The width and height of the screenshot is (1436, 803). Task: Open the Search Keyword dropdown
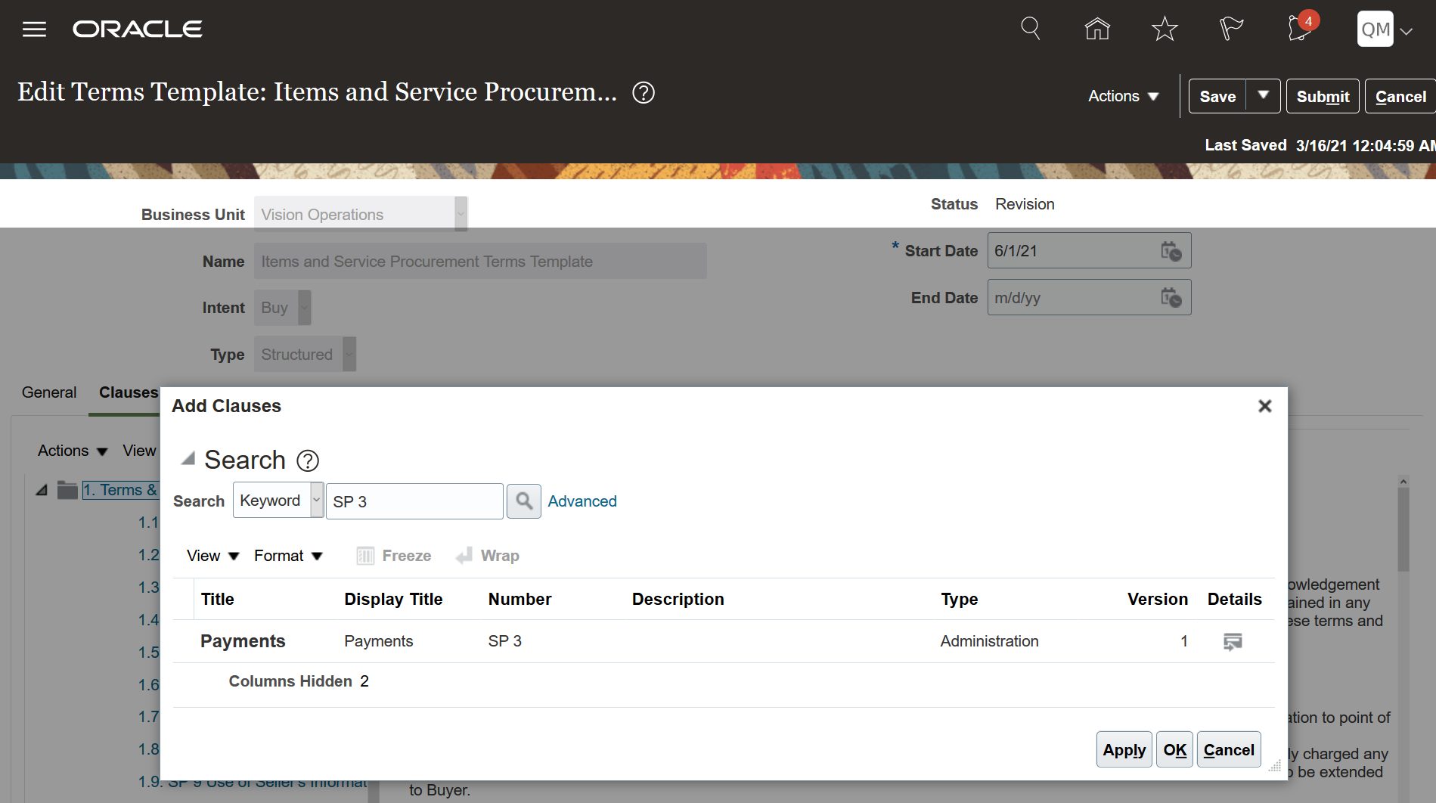tap(316, 501)
